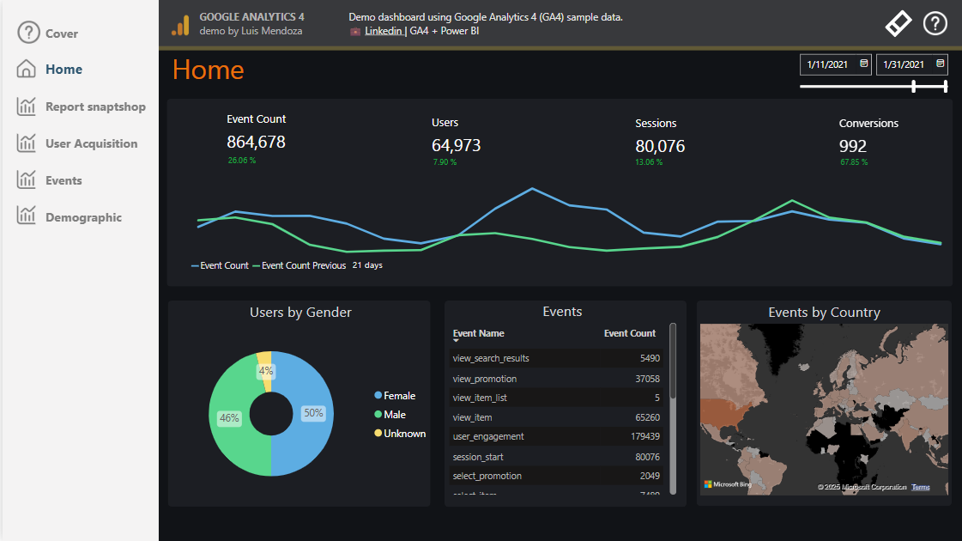Click the briefcase icon beside Linkedin
This screenshot has width=962, height=541.
tap(355, 31)
